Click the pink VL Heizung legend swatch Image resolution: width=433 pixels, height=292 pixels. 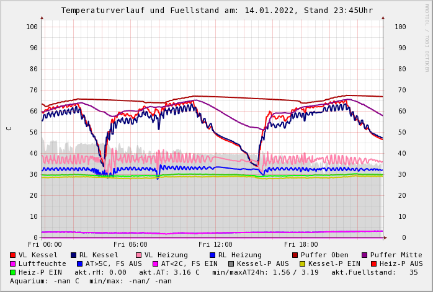point(139,255)
